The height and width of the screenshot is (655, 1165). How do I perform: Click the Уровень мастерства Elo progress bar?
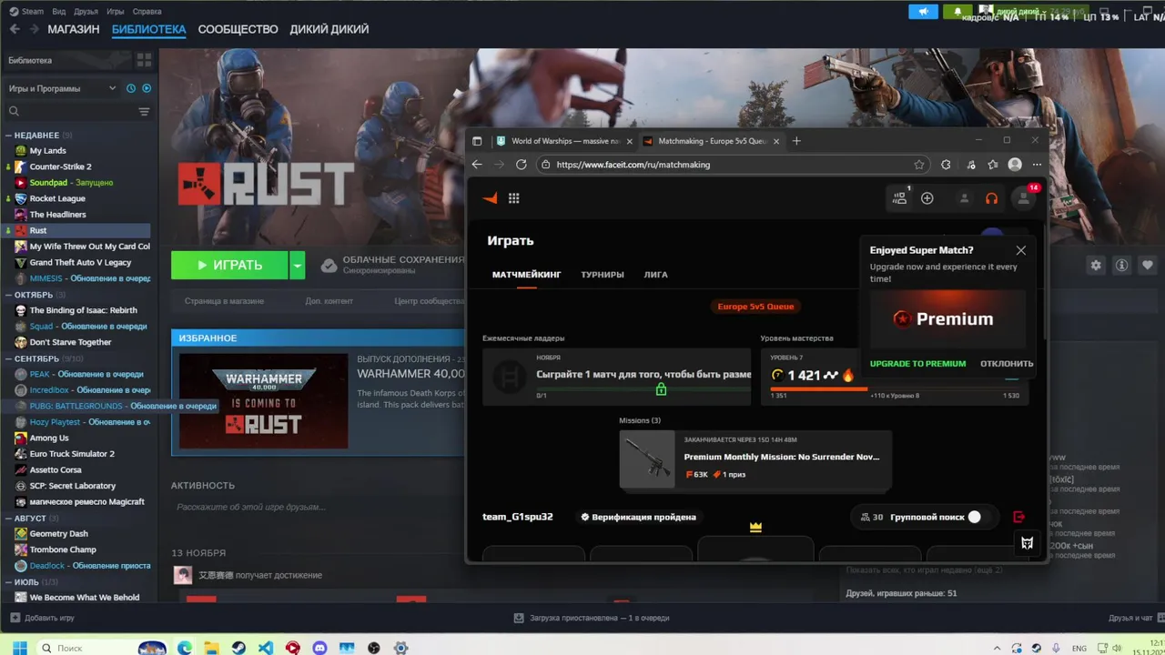[x=894, y=388]
